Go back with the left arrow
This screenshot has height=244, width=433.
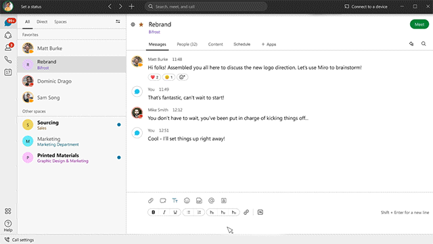tap(110, 6)
